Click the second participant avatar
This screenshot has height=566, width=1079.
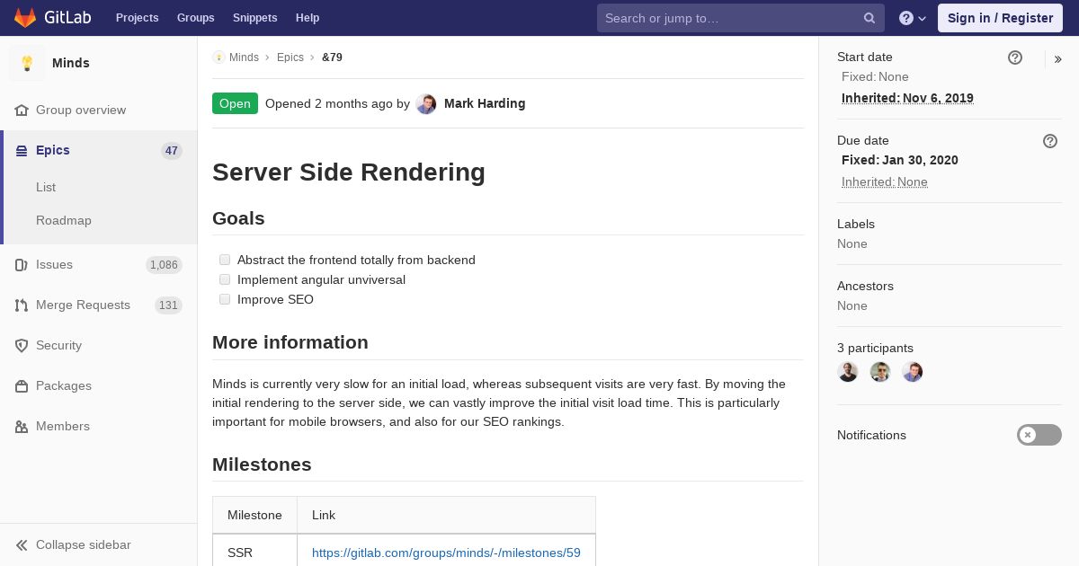click(880, 372)
